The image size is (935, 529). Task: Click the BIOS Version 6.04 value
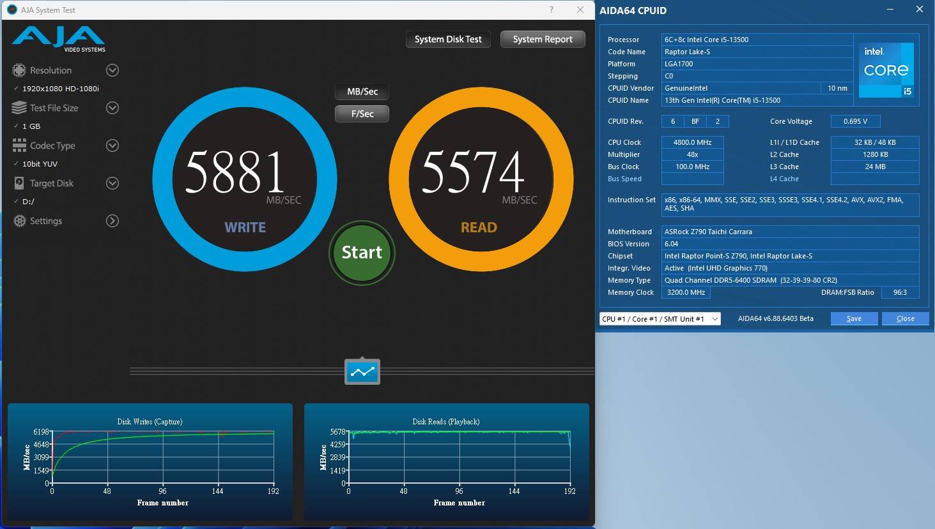pyautogui.click(x=790, y=244)
